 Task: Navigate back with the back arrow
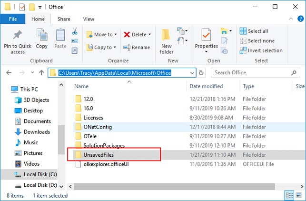[9, 73]
